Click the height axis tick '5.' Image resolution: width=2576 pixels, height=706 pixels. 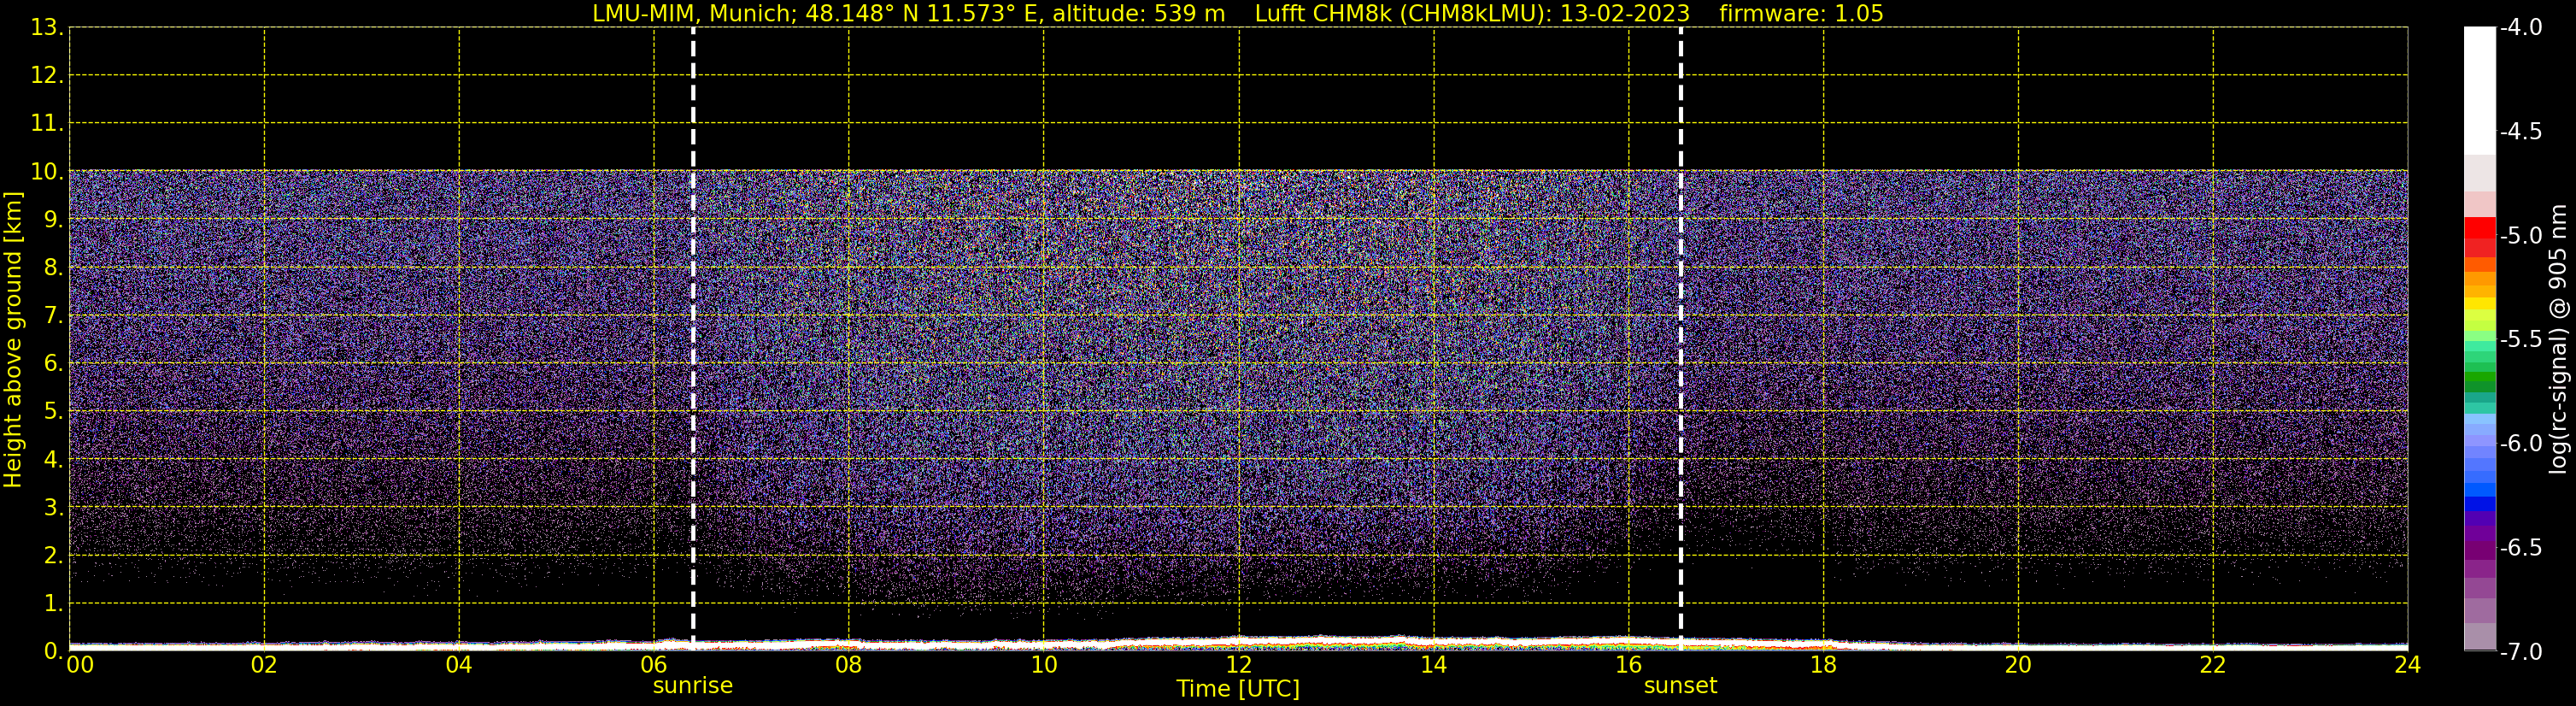53,412
